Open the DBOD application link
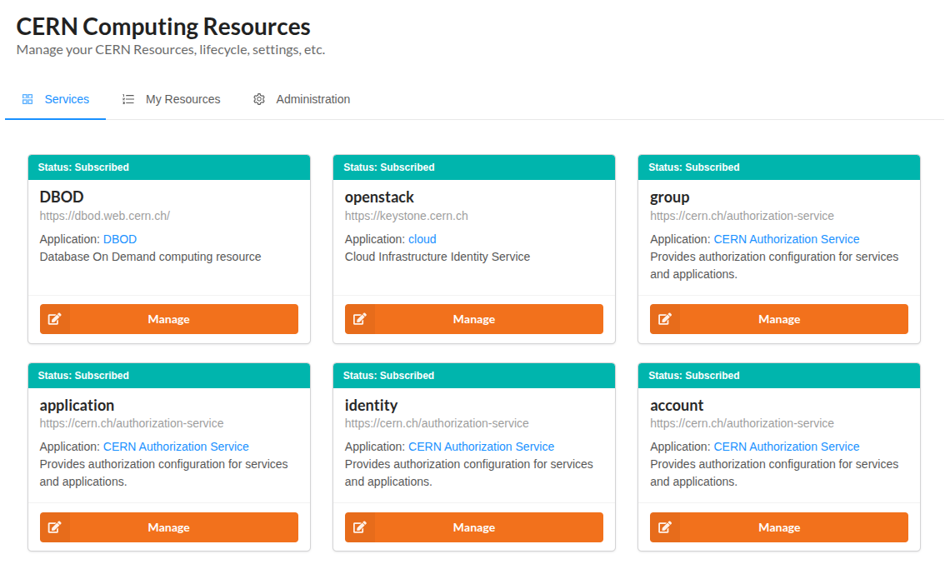The width and height of the screenshot is (945, 574). pyautogui.click(x=120, y=239)
